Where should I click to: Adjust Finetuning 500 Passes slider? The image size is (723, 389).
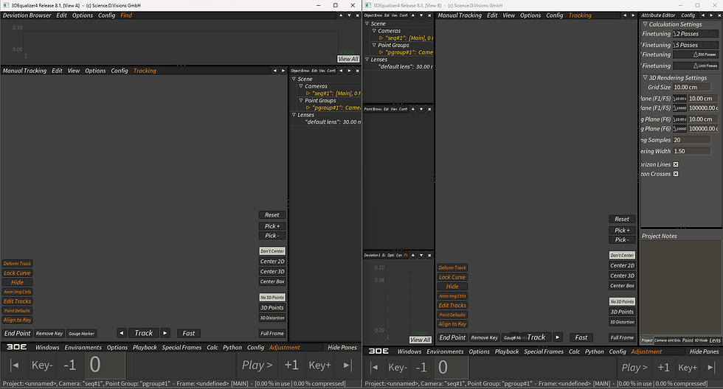[695, 55]
